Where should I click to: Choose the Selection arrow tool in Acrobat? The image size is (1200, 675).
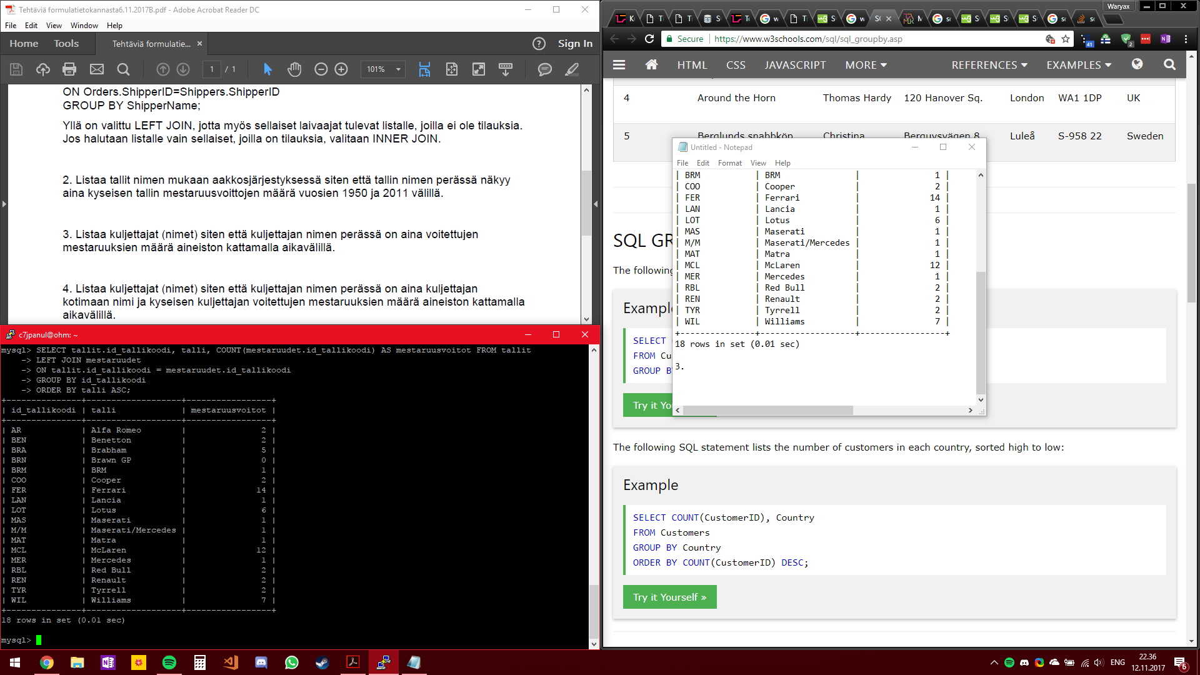(x=268, y=69)
